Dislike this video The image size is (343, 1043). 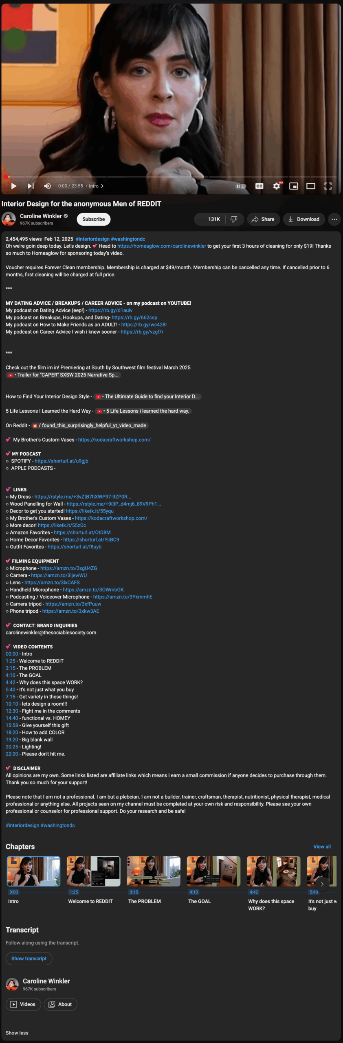click(x=234, y=219)
